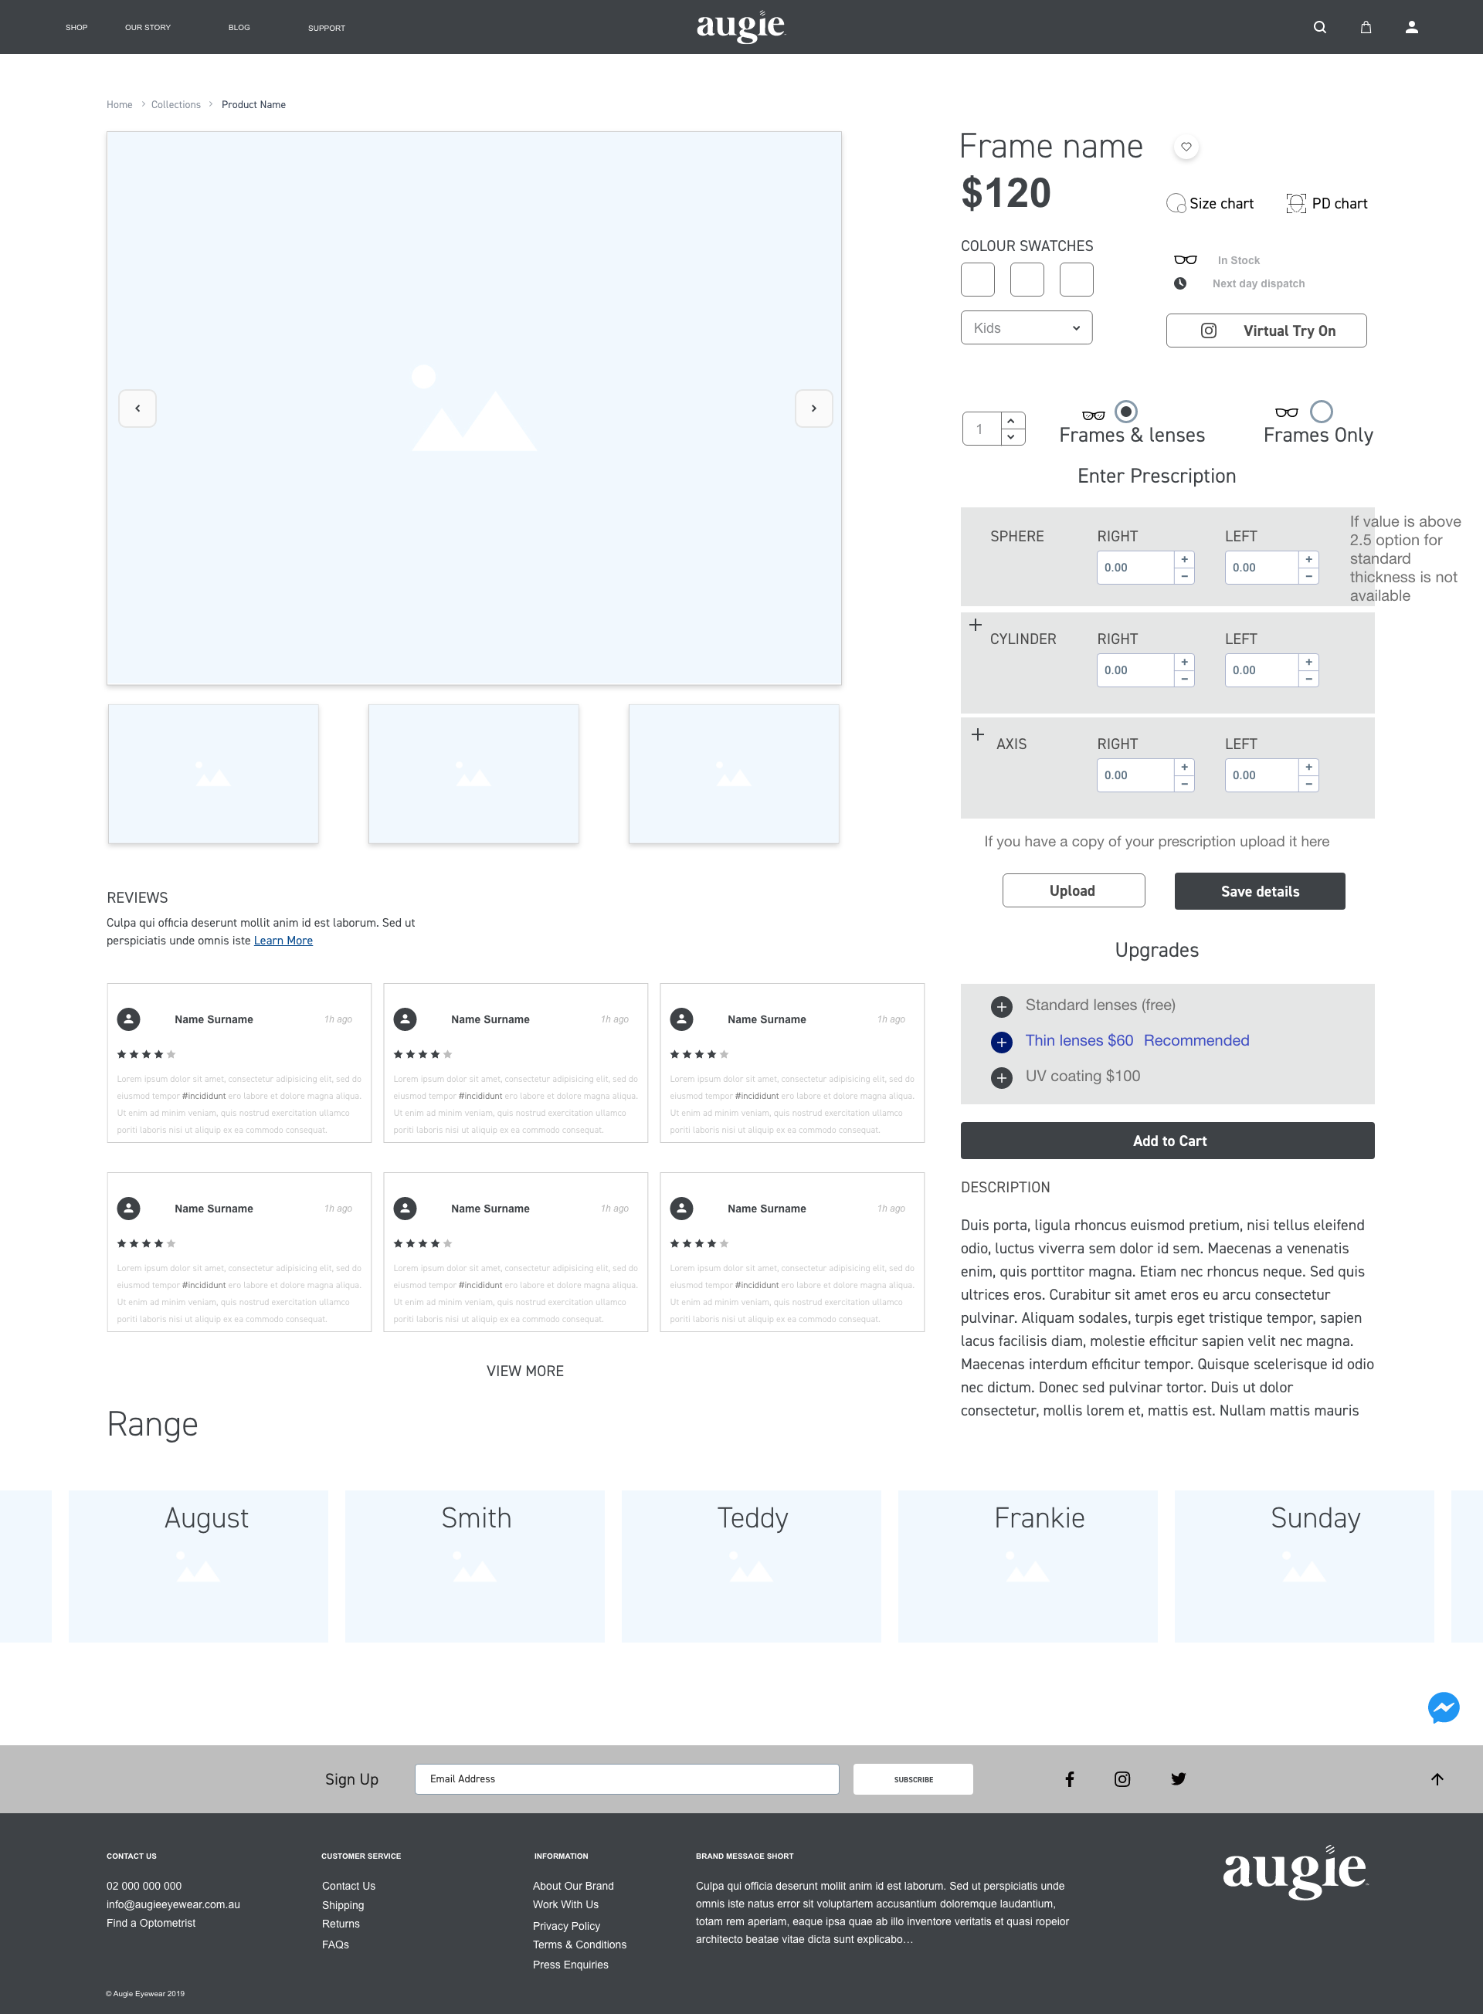This screenshot has width=1483, height=2014.
Task: Open the Our Story menu item
Action: pos(148,28)
